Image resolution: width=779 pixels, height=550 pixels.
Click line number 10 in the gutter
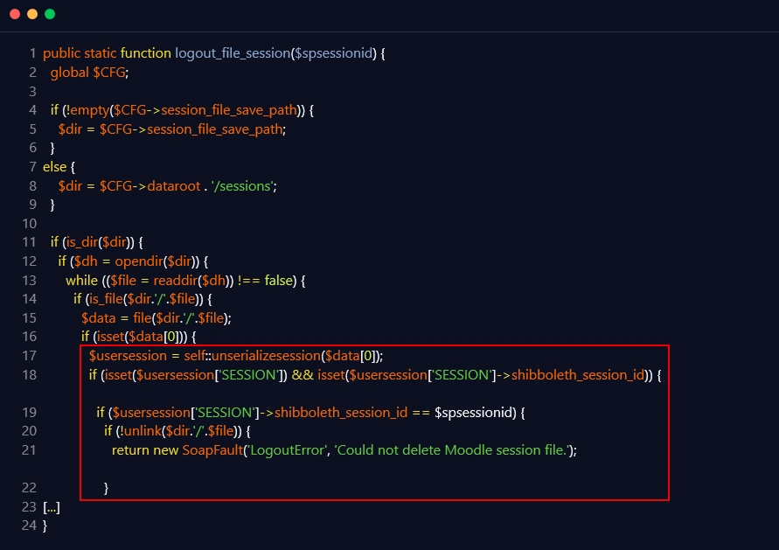pos(28,223)
